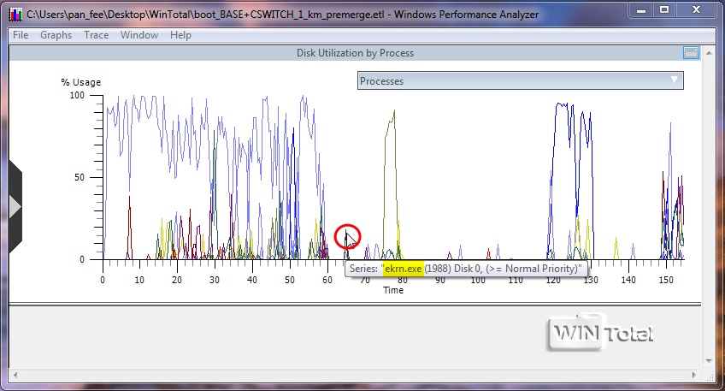The height and width of the screenshot is (391, 725).
Task: Click vertical scrollbar down arrow
Action: pos(709,361)
